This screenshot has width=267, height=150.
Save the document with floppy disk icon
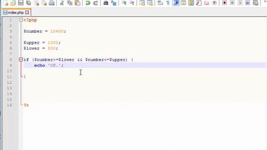pyautogui.click(x=21, y=3)
